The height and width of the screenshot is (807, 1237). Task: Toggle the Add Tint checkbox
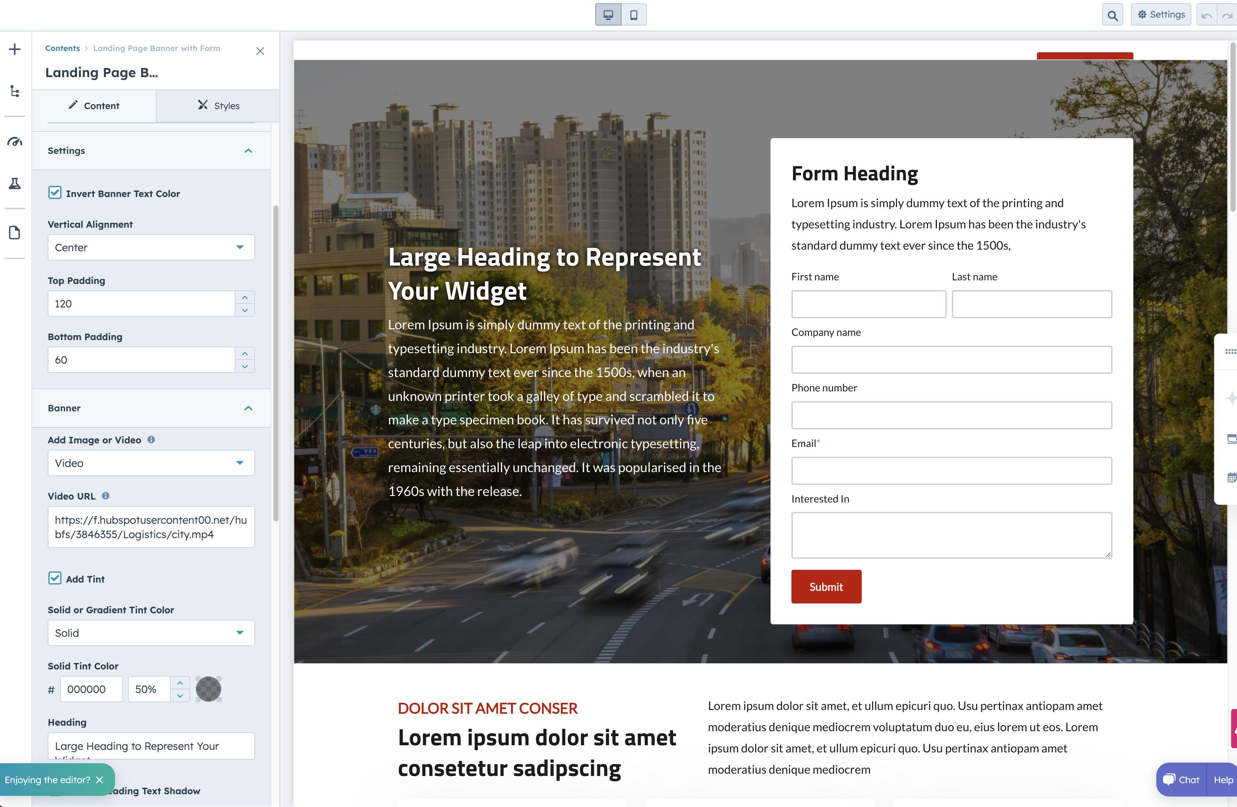click(55, 578)
